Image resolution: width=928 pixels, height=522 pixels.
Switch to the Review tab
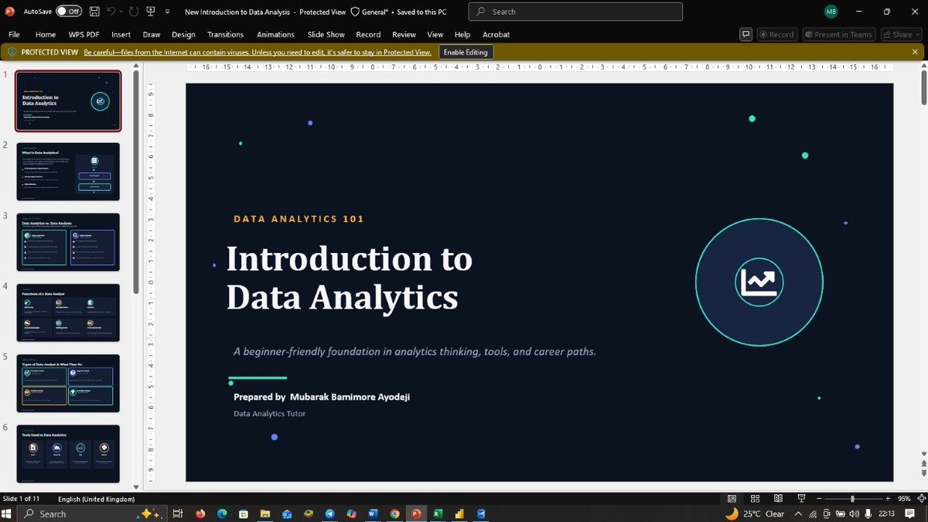click(x=404, y=35)
